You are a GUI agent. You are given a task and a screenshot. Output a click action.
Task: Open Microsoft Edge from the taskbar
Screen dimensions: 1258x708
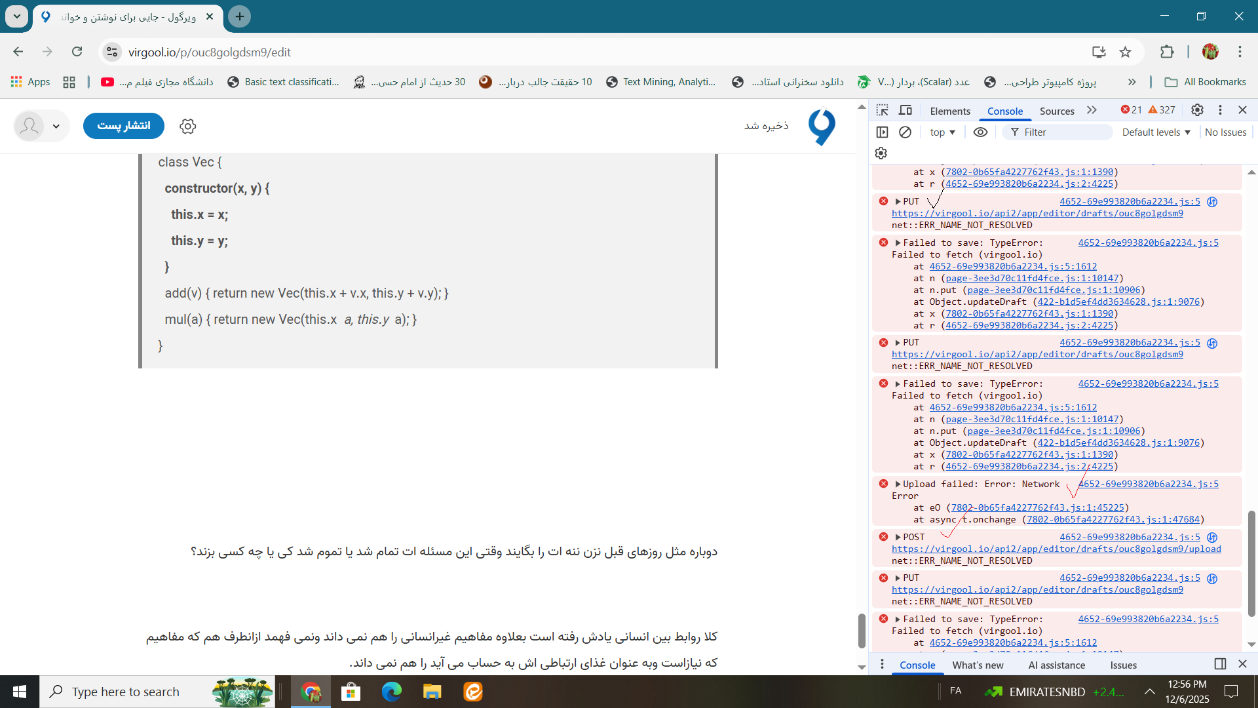pyautogui.click(x=392, y=692)
